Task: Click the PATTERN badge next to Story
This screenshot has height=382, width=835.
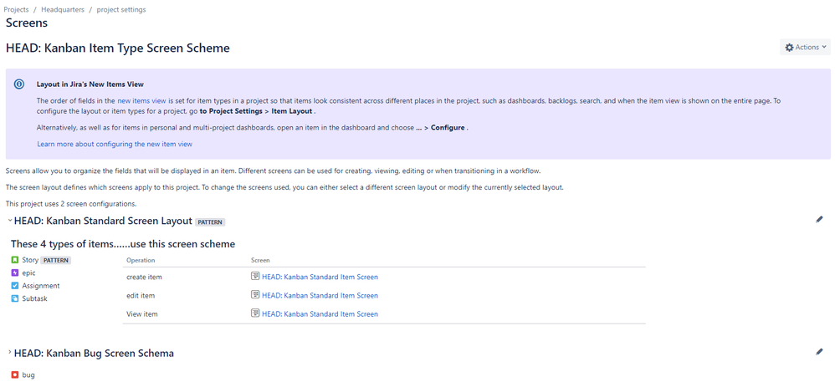Action: click(x=56, y=261)
